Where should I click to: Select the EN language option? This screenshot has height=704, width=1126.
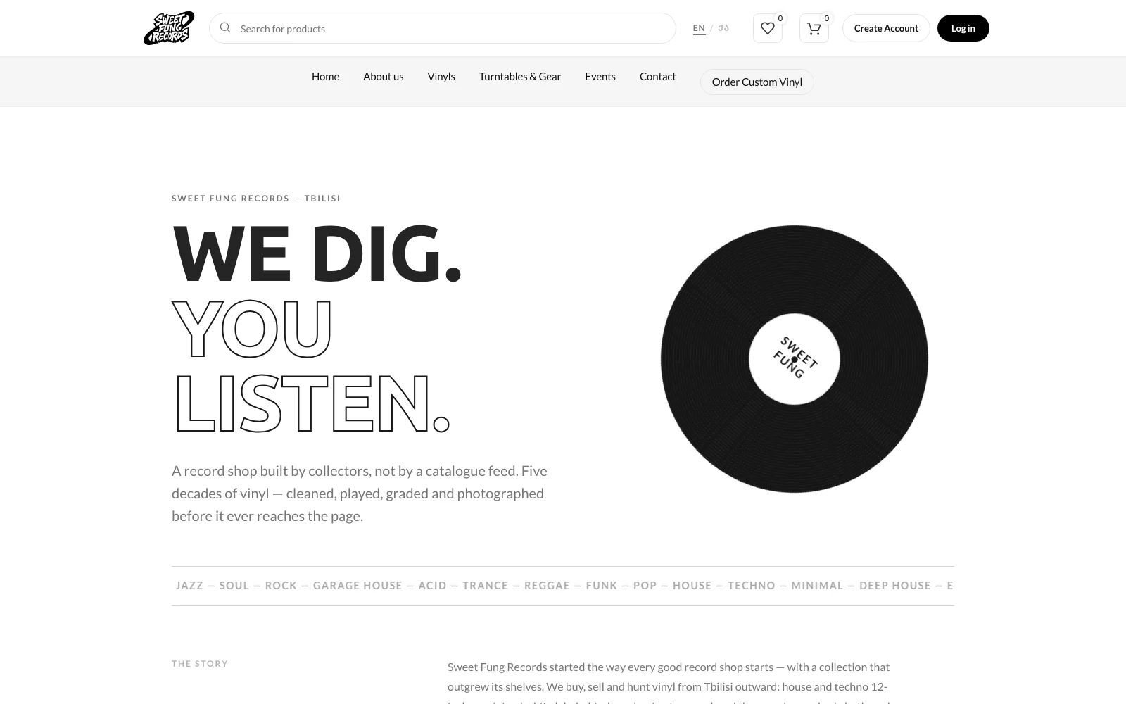point(699,28)
